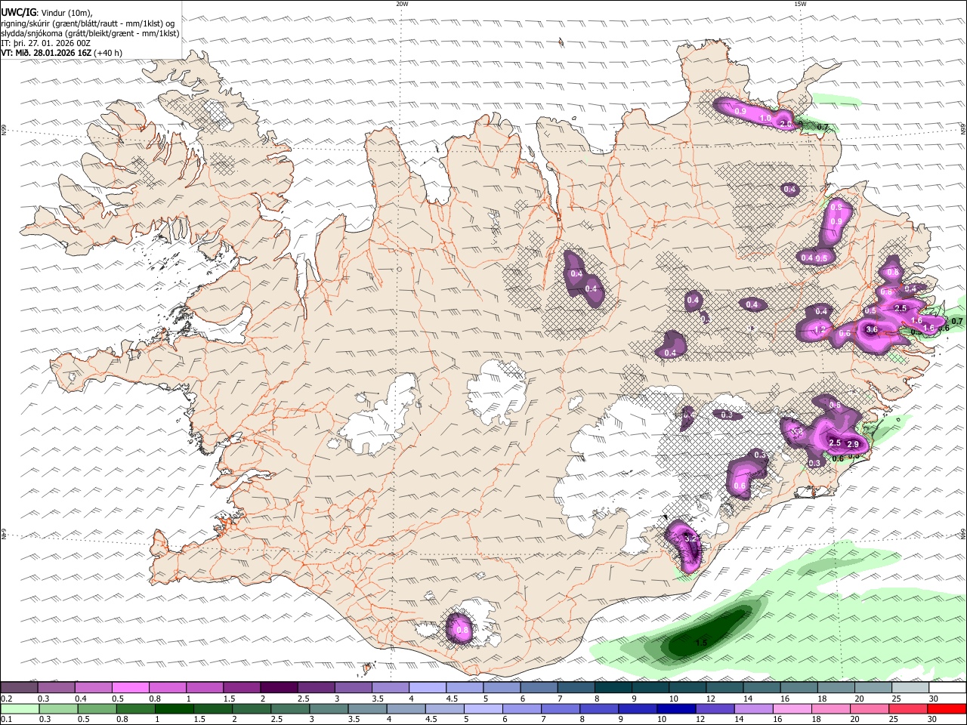
Task: Click the 3.2 snowfall value on the south coast
Action: (x=689, y=538)
